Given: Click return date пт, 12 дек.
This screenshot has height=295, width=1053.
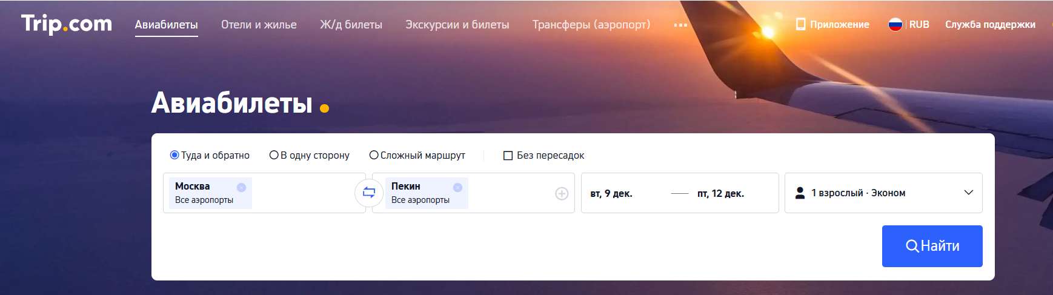Looking at the screenshot, I should (x=720, y=193).
